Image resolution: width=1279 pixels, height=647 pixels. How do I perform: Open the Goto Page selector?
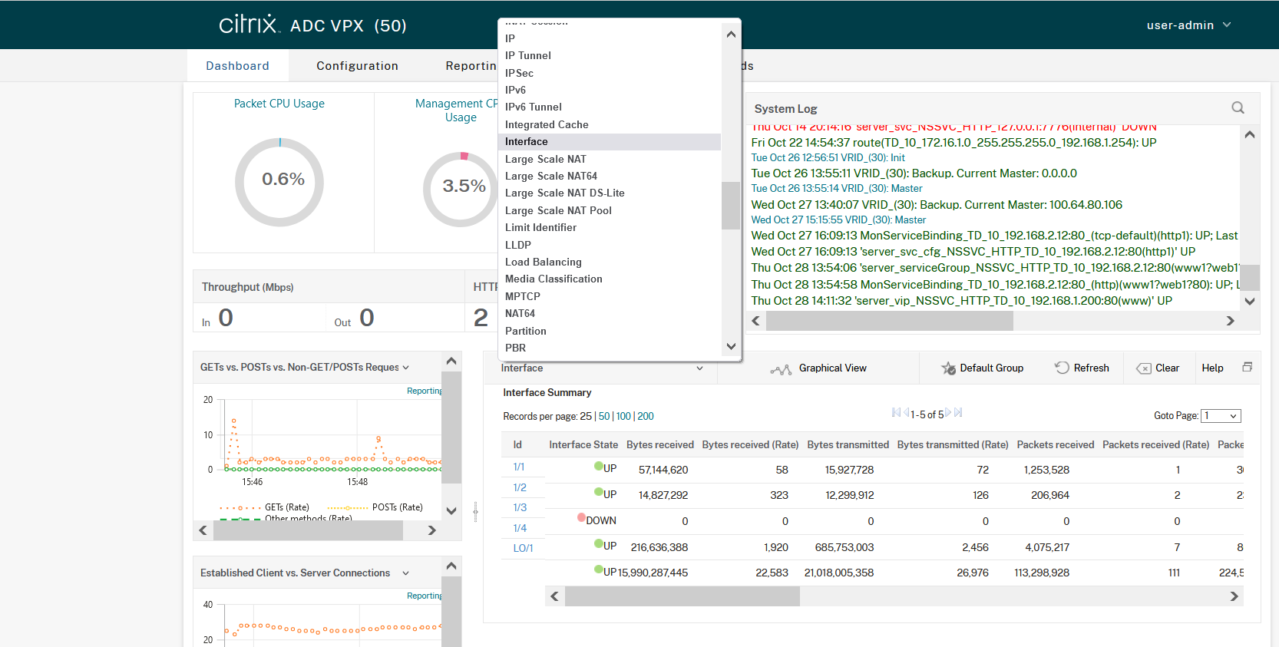click(x=1221, y=416)
